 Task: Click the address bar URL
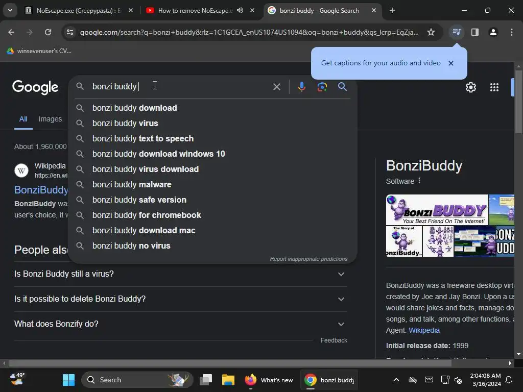click(x=249, y=32)
